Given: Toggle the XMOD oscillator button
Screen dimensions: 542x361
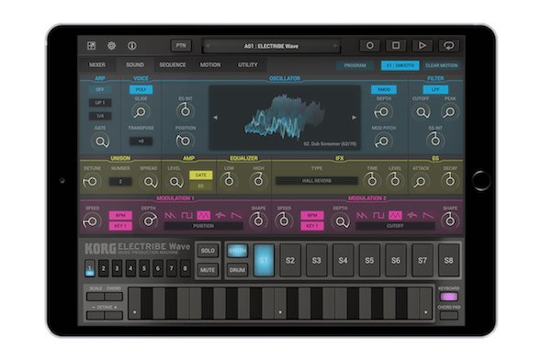Looking at the screenshot, I should 384,89.
